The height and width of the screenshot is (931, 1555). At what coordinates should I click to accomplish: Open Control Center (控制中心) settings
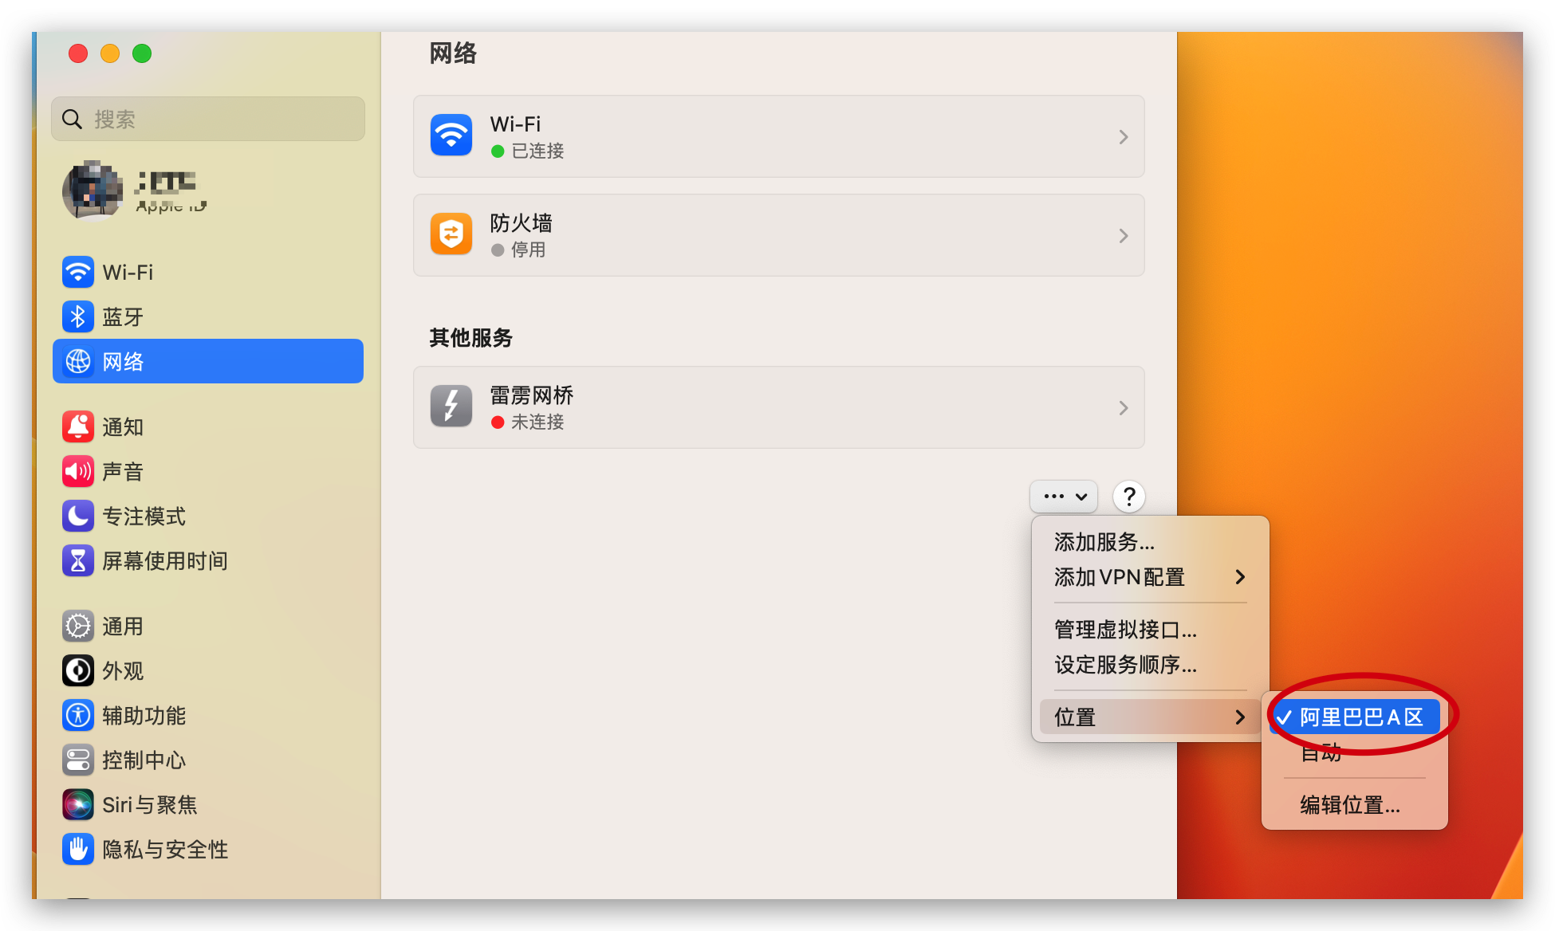pos(144,760)
